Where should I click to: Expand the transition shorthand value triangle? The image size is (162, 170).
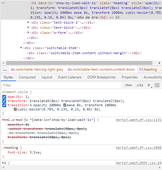[31, 105]
